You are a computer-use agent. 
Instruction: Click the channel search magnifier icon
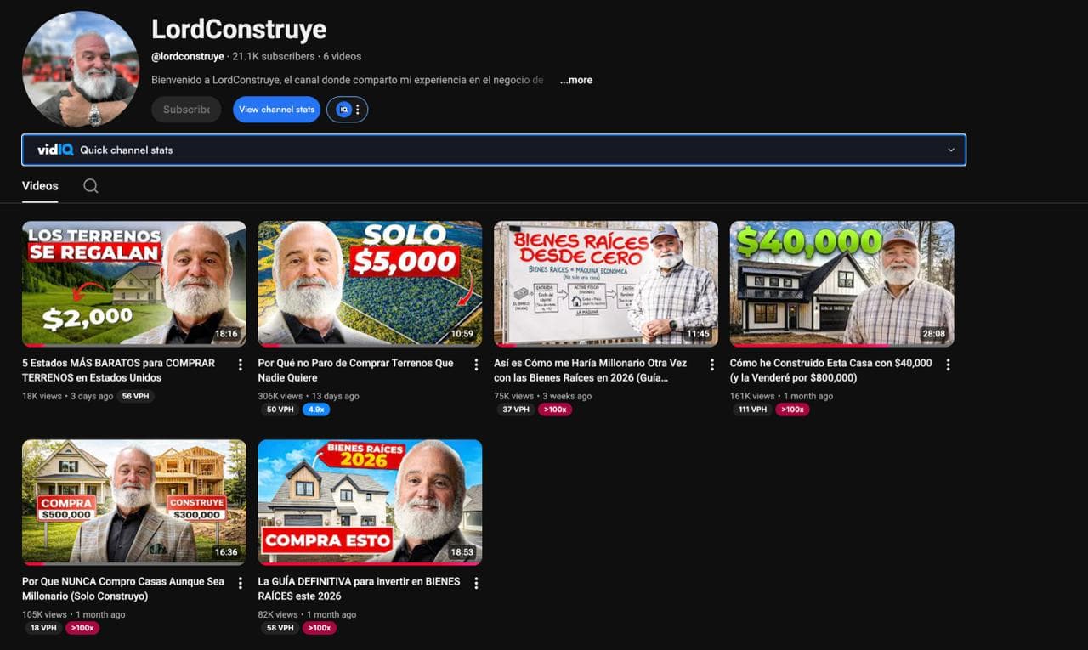click(x=91, y=186)
